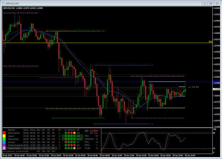Click the Open column header
The image size is (222, 159).
tap(26, 130)
